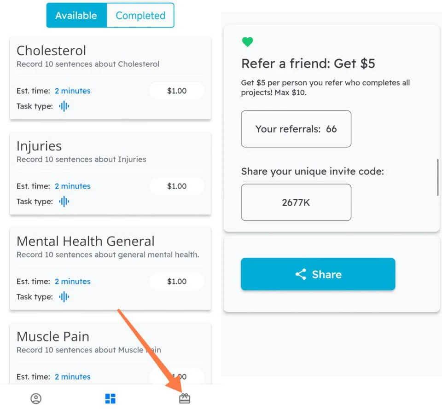The width and height of the screenshot is (442, 415).
Task: Open the 2 minutes link on Injuries card
Action: point(72,186)
